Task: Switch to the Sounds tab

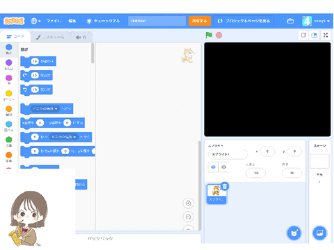Action: (81, 37)
